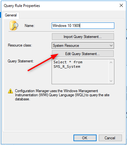Viewport: 127px width, 145px height.
Task: Click the scroll down arrow in Query Statement box
Action: pyautogui.click(x=111, y=81)
